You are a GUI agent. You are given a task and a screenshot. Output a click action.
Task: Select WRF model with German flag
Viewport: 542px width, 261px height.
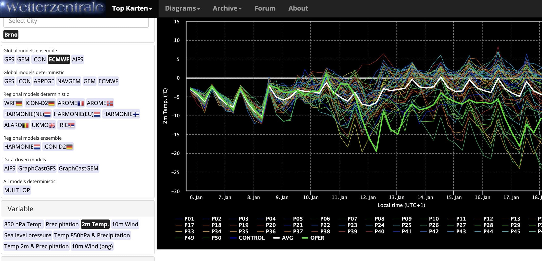pyautogui.click(x=13, y=103)
